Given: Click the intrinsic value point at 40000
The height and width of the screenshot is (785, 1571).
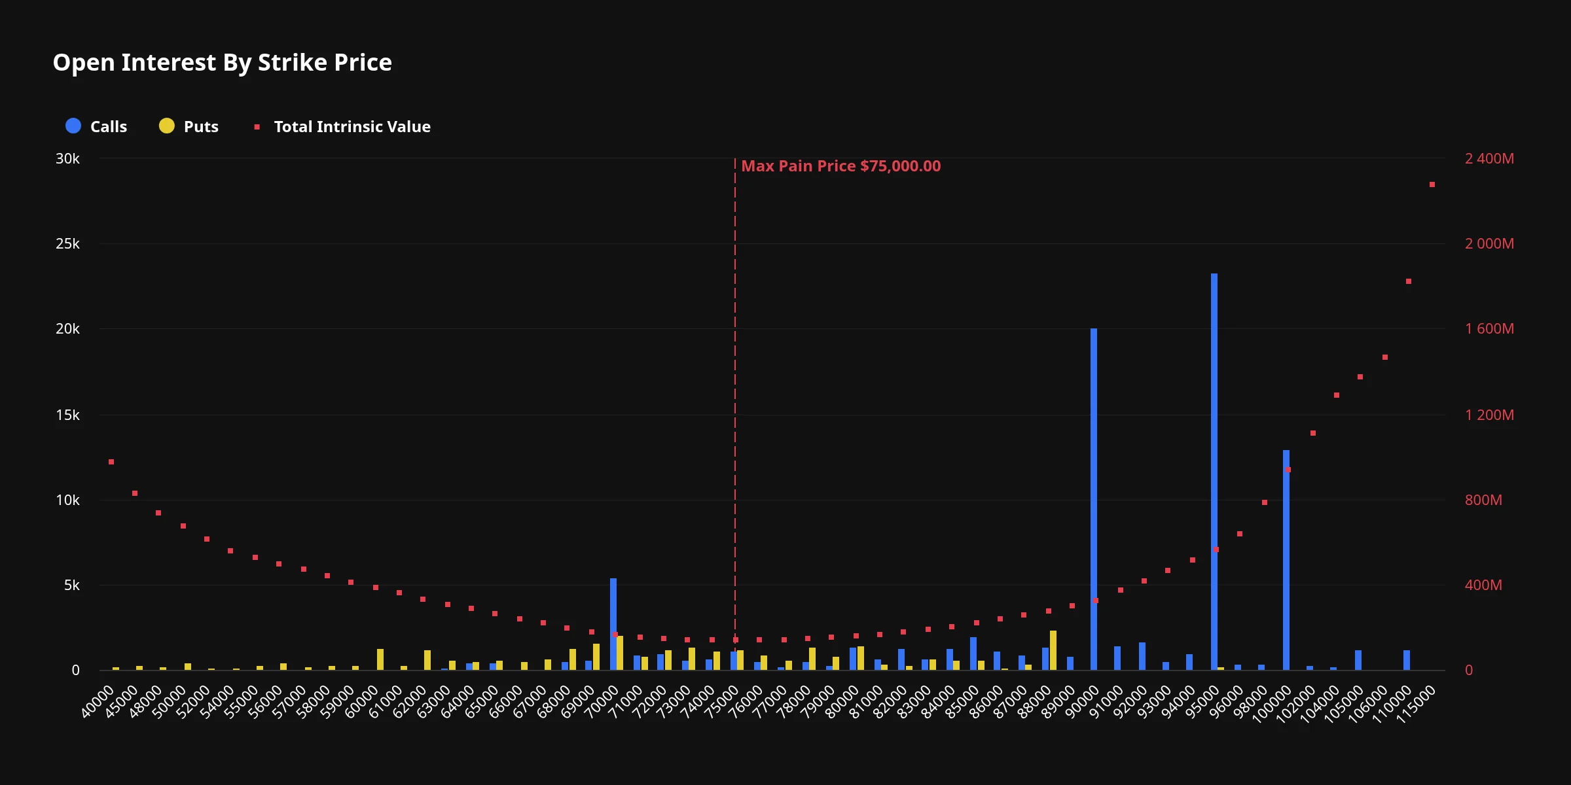Looking at the screenshot, I should pos(111,462).
